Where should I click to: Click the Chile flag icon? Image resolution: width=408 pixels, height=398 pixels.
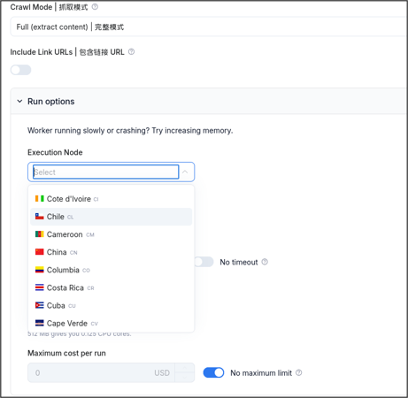pyautogui.click(x=40, y=217)
